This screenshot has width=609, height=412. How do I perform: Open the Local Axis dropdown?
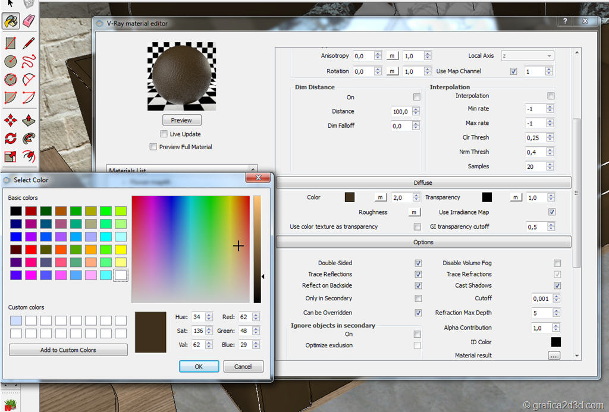coord(527,56)
